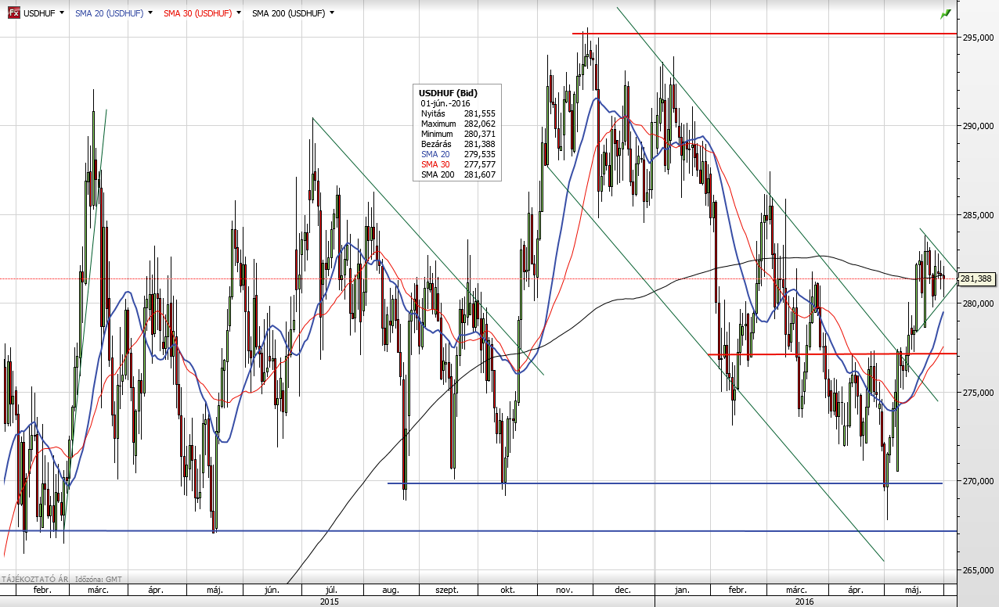The width and height of the screenshot is (999, 607).
Task: Click the 'USDHUF (Bid)' title in info box
Action: [448, 93]
